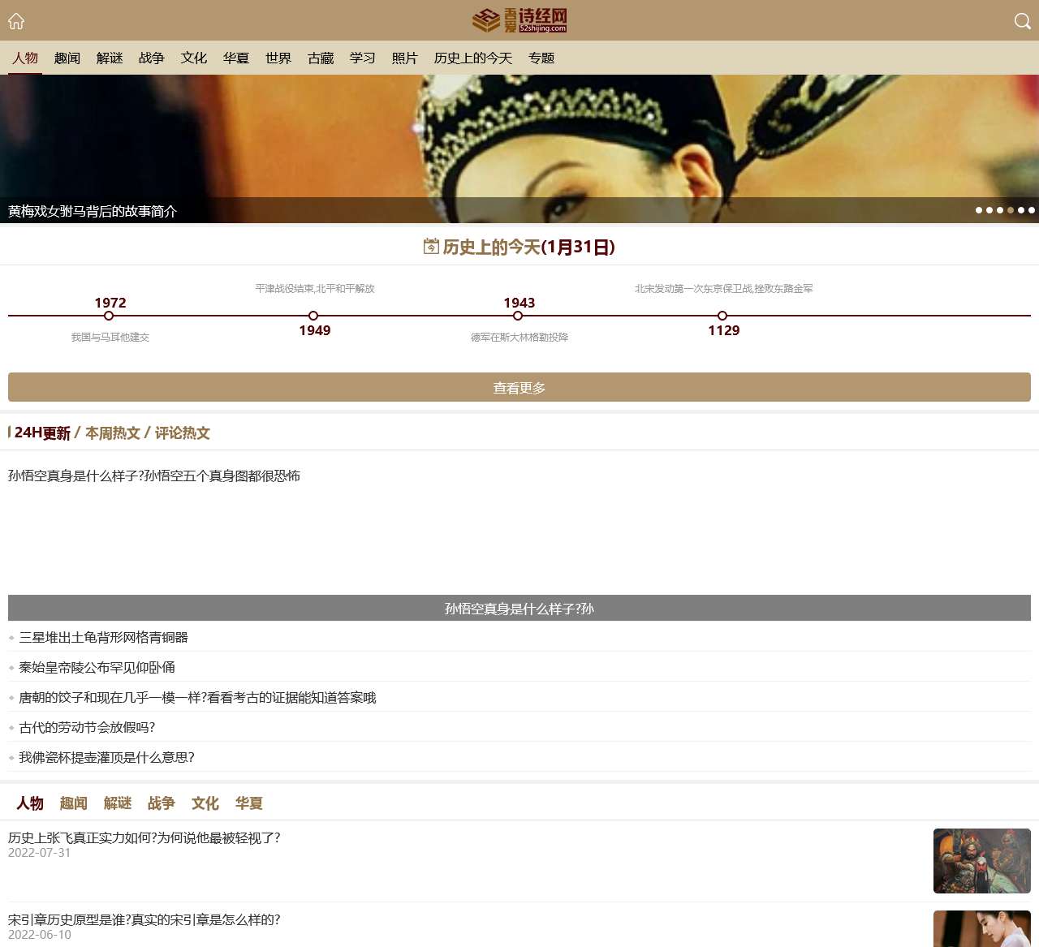Open article 秦始皇帝陵公布罕见仰卧俑
Image resolution: width=1039 pixels, height=947 pixels.
point(97,667)
